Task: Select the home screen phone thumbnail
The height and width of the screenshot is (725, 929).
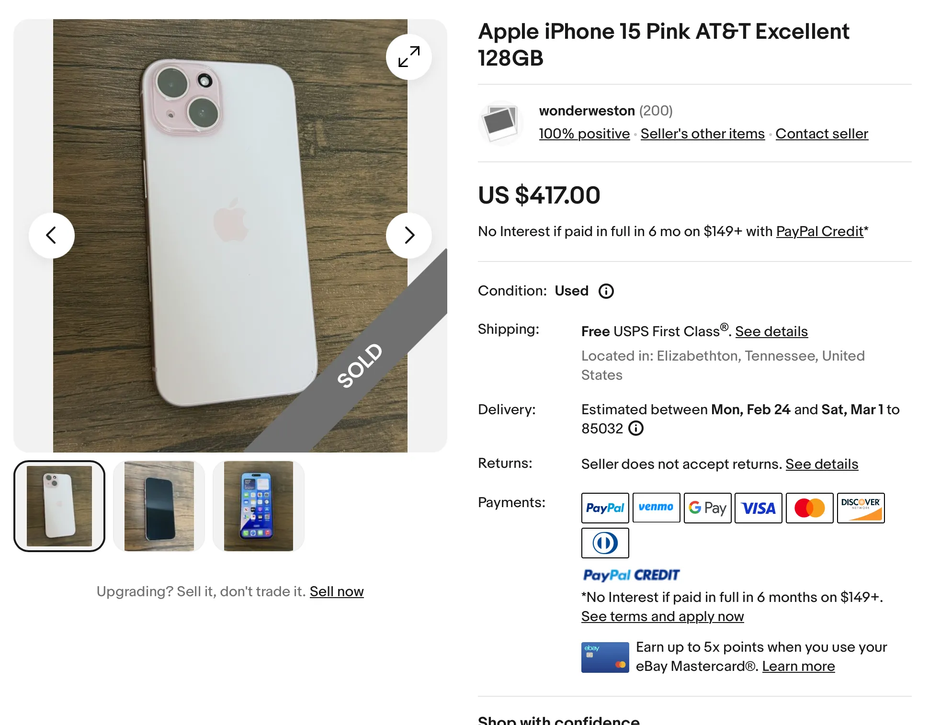Action: point(259,506)
